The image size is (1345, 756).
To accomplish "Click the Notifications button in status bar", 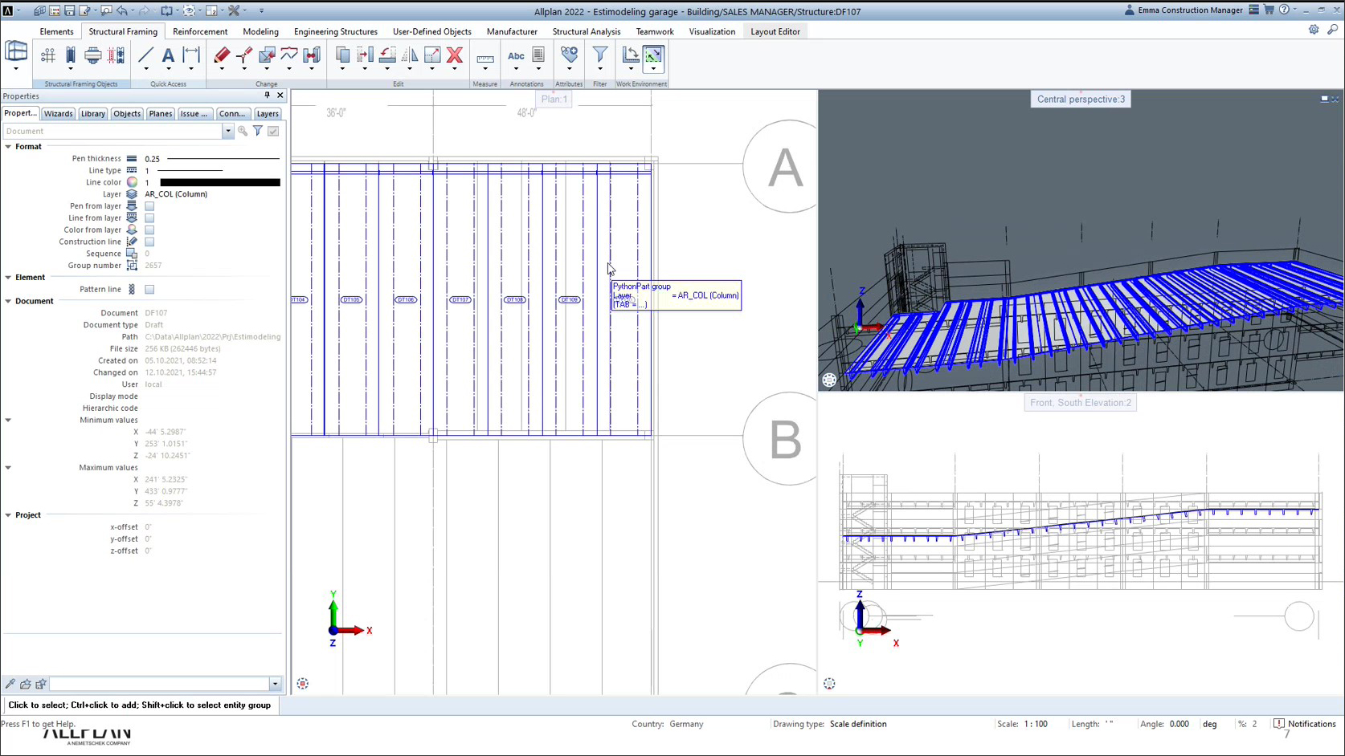I will click(x=1305, y=724).
